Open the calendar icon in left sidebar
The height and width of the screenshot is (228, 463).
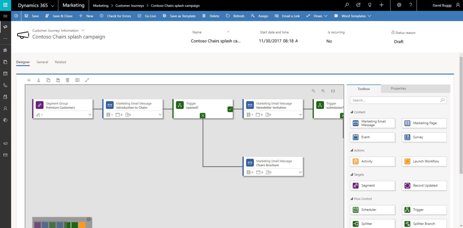pyautogui.click(x=5, y=73)
